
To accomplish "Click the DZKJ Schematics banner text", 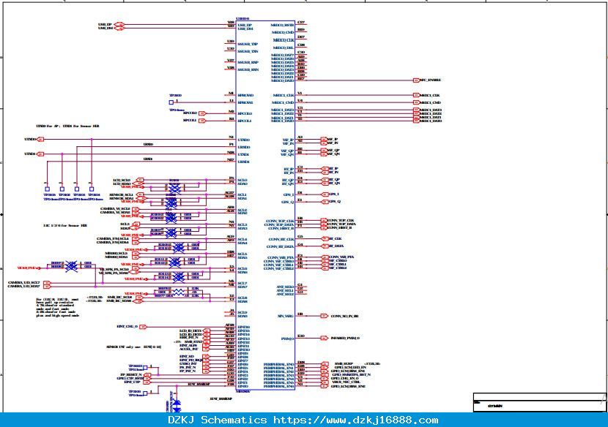I will pos(217,420).
